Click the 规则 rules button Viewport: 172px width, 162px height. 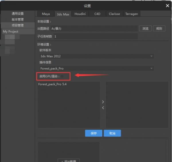[159, 29]
